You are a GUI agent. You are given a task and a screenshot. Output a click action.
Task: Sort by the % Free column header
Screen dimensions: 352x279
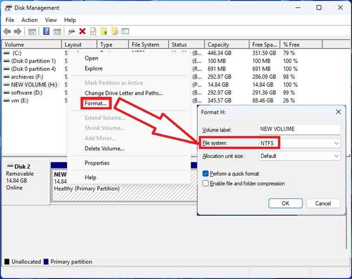coord(301,45)
